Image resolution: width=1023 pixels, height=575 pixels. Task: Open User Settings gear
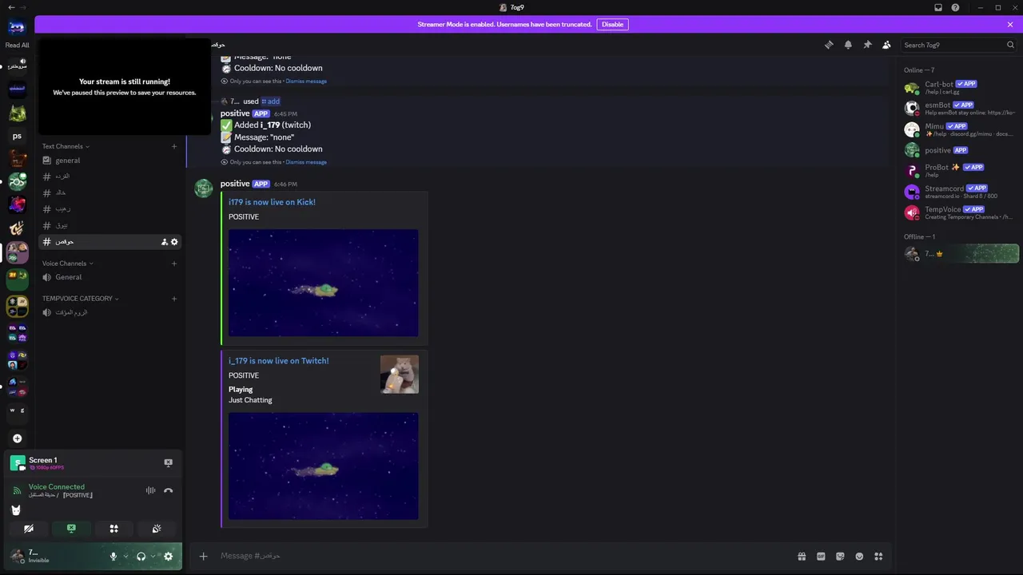point(168,557)
